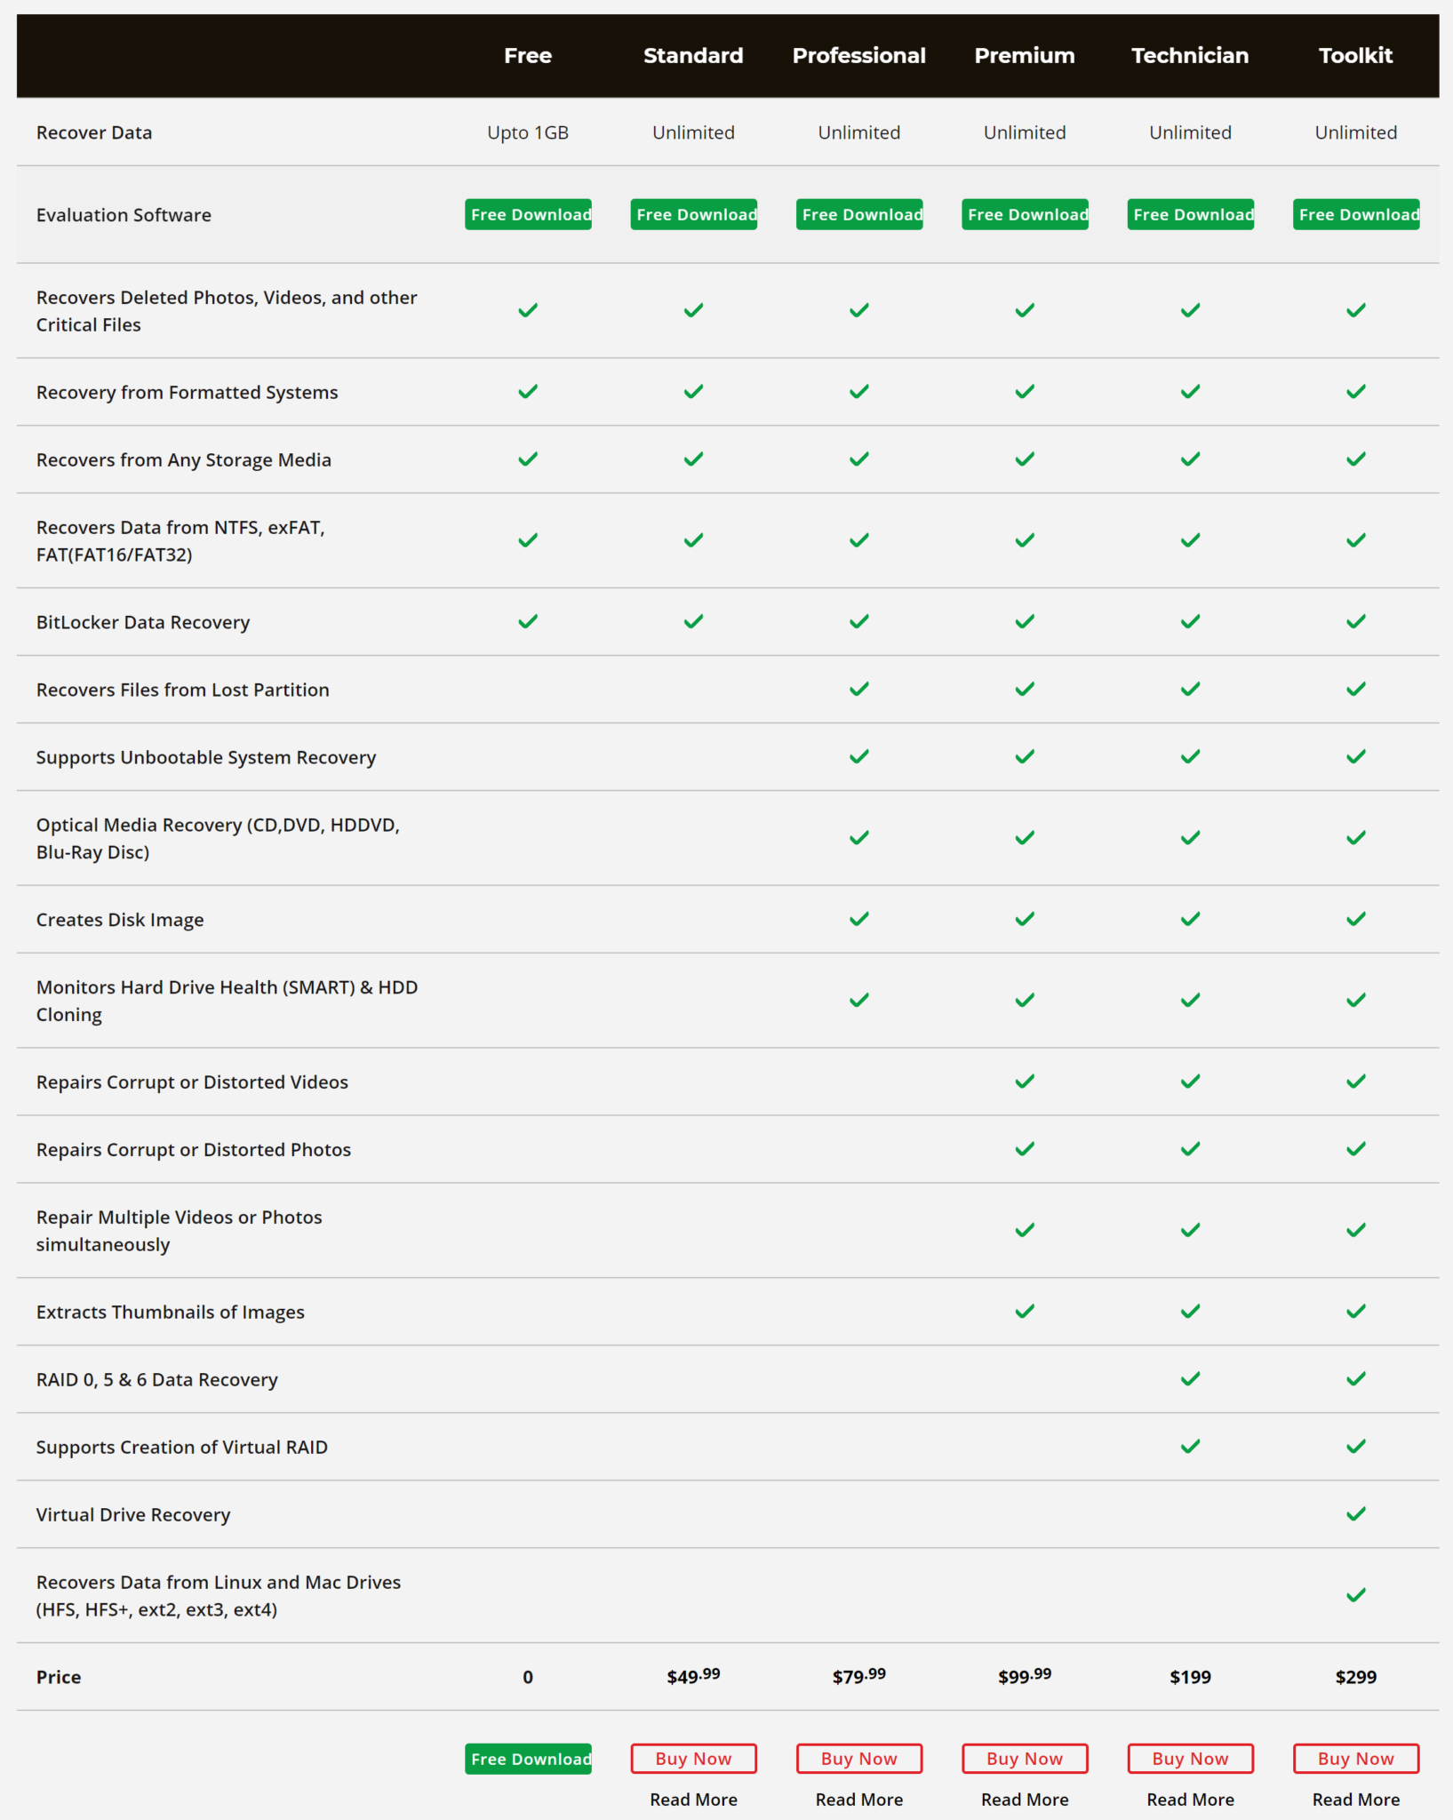This screenshot has height=1820, width=1453.
Task: Click Standard checkmark for BitLocker Data Recovery
Action: coord(693,621)
